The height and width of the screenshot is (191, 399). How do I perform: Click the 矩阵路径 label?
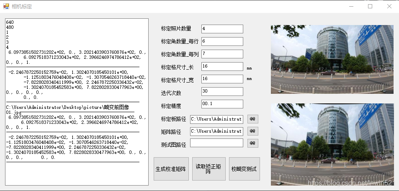(171, 132)
